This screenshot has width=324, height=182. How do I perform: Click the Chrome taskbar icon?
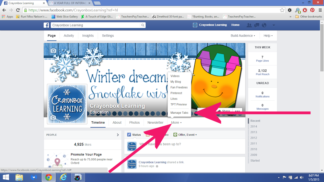click(49, 177)
